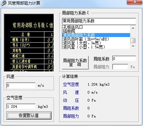Click the 局阻系数 input field
The width and height of the screenshot is (143, 126).
point(124,59)
